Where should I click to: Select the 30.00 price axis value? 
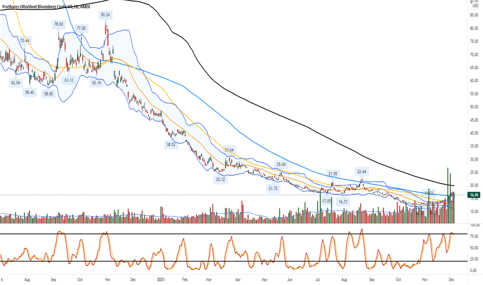(x=474, y=159)
